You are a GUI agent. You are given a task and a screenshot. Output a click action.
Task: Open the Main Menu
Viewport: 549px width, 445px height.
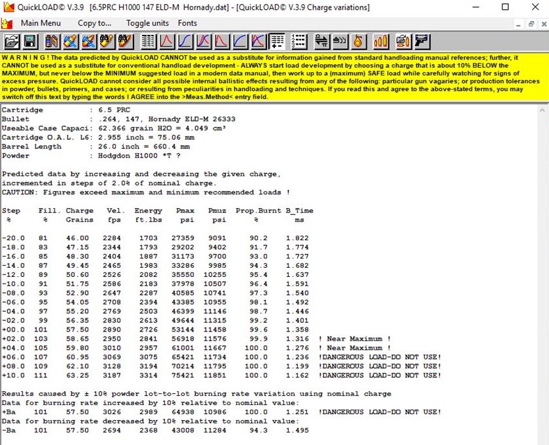click(41, 23)
